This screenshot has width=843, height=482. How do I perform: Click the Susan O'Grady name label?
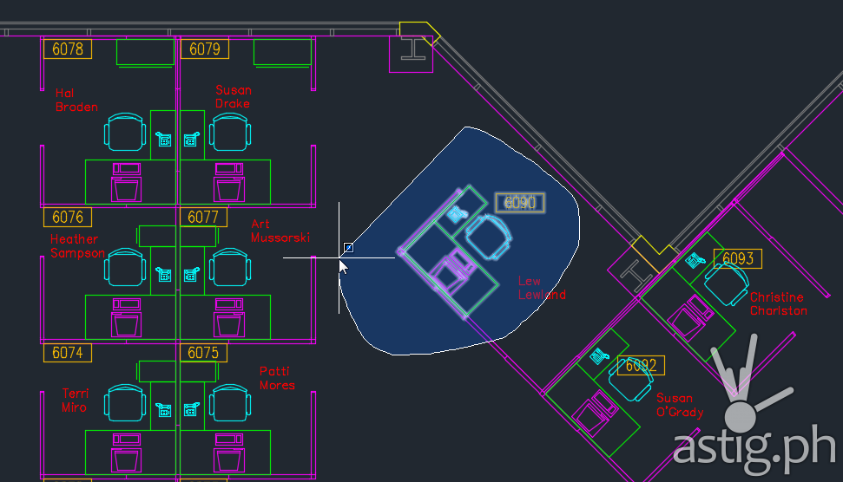pos(680,405)
